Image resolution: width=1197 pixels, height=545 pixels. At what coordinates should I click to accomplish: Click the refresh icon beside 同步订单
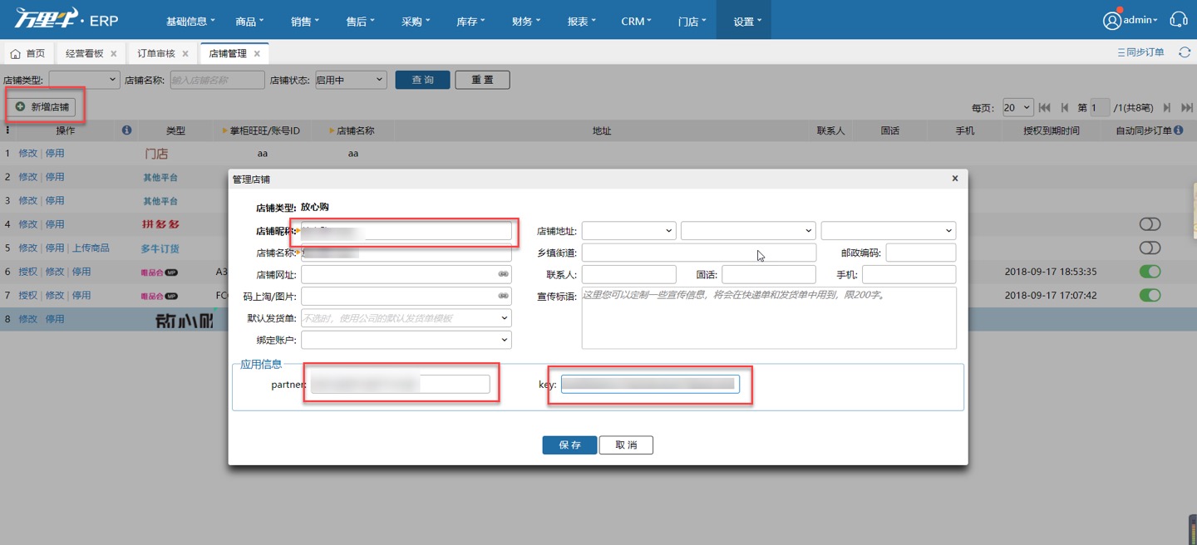[1185, 52]
